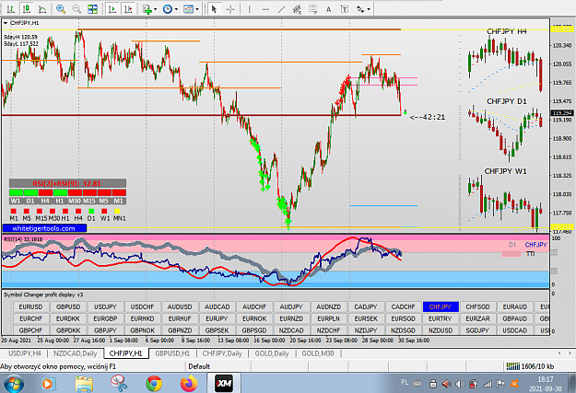Toggle chart shift from right border

pos(128,9)
